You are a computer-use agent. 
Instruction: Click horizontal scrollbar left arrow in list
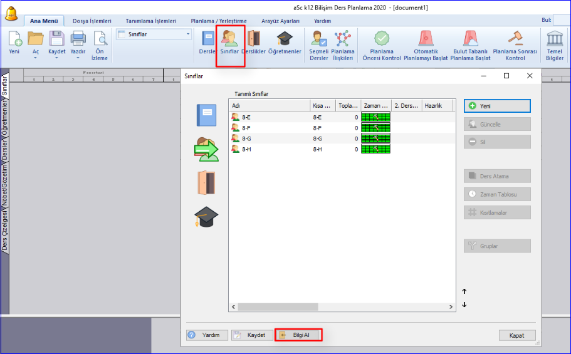click(x=233, y=307)
